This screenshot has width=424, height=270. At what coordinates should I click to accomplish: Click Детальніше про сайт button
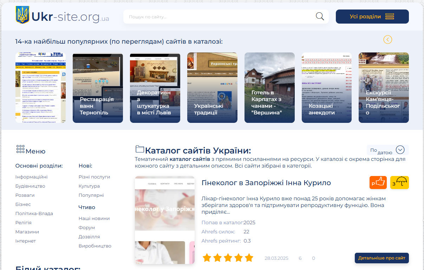click(x=381, y=258)
